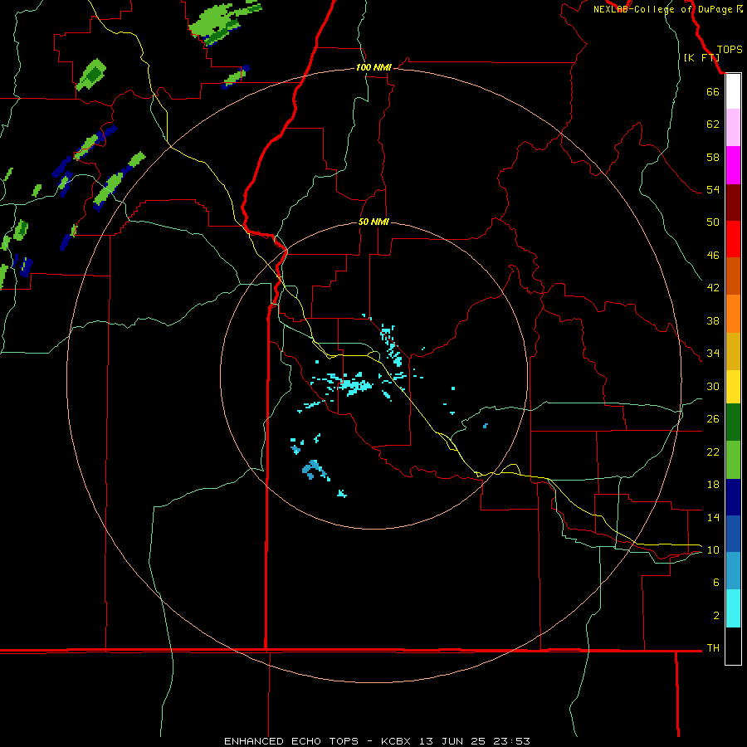
Task: Click the legend value '26'
Action: [x=713, y=419]
